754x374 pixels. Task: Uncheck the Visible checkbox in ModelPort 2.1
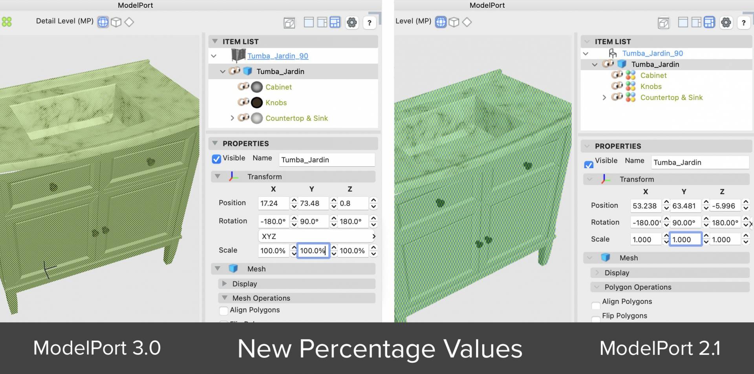(x=589, y=165)
